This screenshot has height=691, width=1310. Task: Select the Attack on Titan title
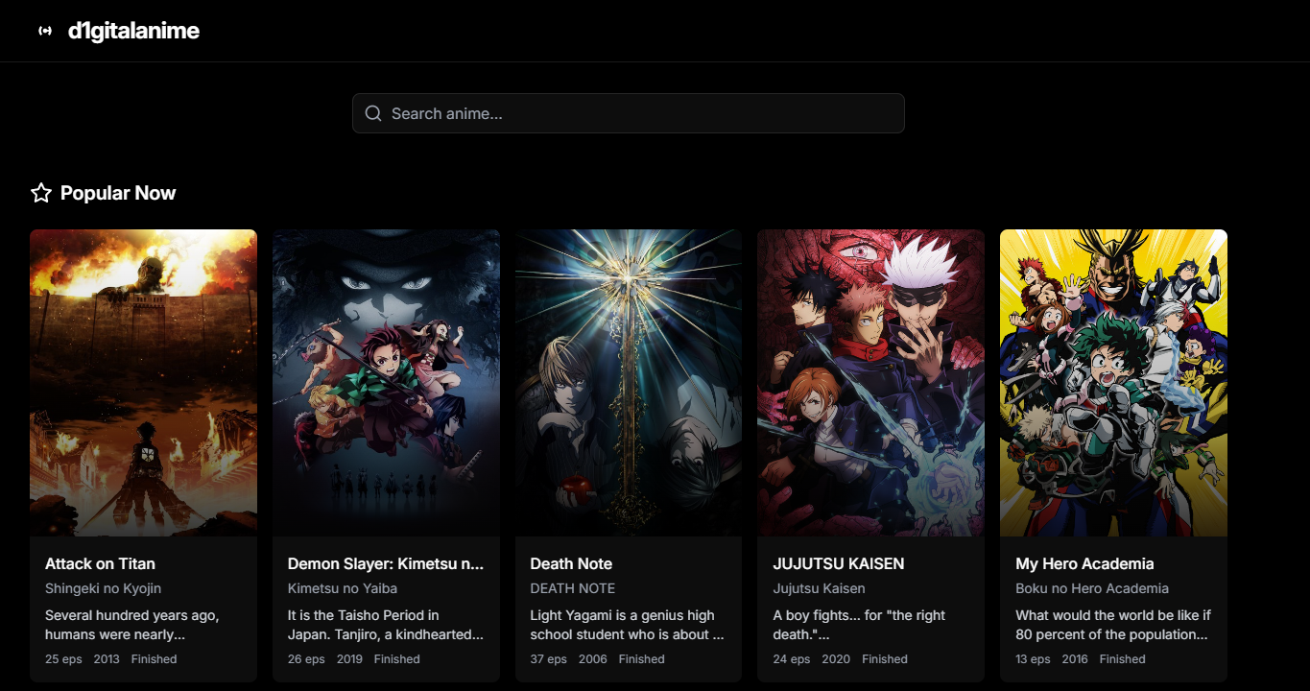click(x=100, y=563)
